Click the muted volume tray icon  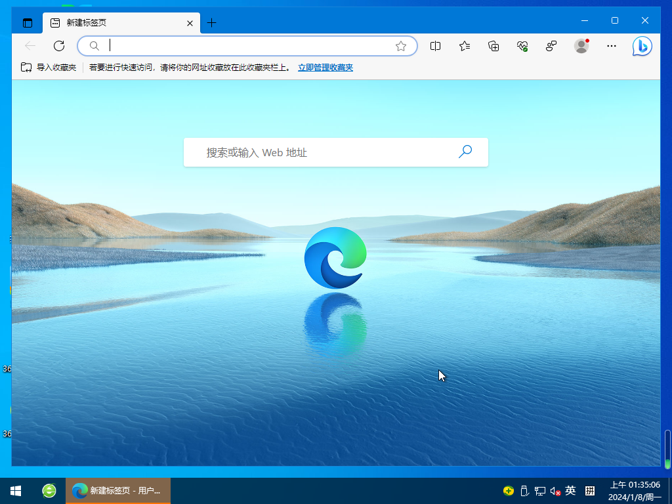point(555,491)
